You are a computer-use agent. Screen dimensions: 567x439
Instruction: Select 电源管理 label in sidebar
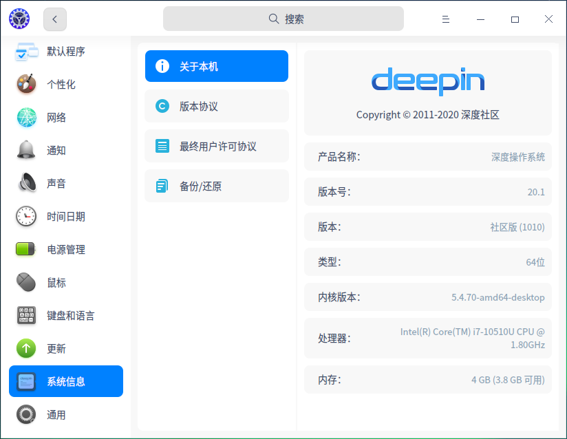[66, 250]
